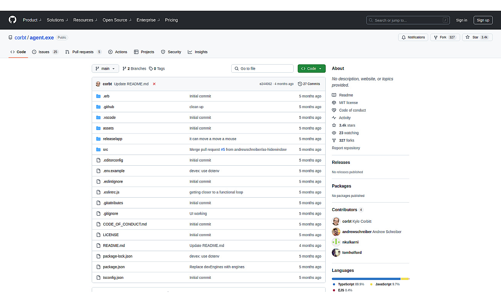
Task: Switch to the Issues tab
Action: [x=45, y=52]
